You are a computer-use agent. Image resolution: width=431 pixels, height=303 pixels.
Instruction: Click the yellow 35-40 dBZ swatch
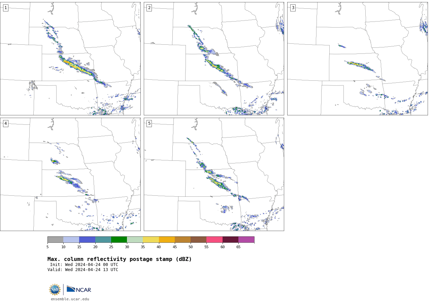coord(151,239)
